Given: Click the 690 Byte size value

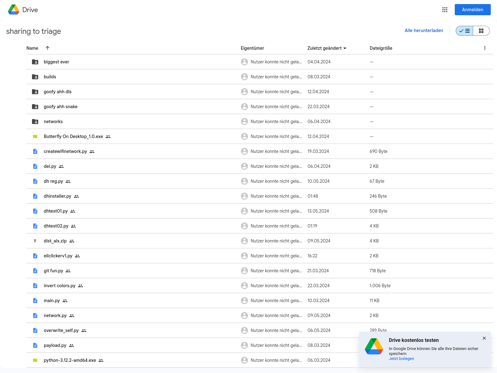Looking at the screenshot, I should click(378, 151).
